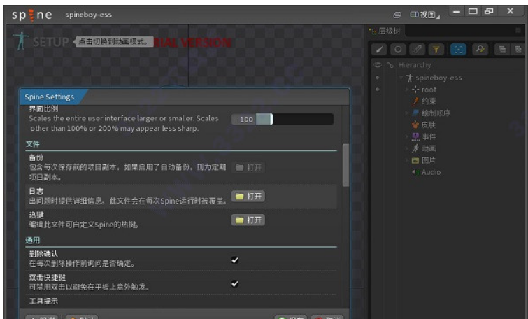Click the spineboy-ess project title

89,15
